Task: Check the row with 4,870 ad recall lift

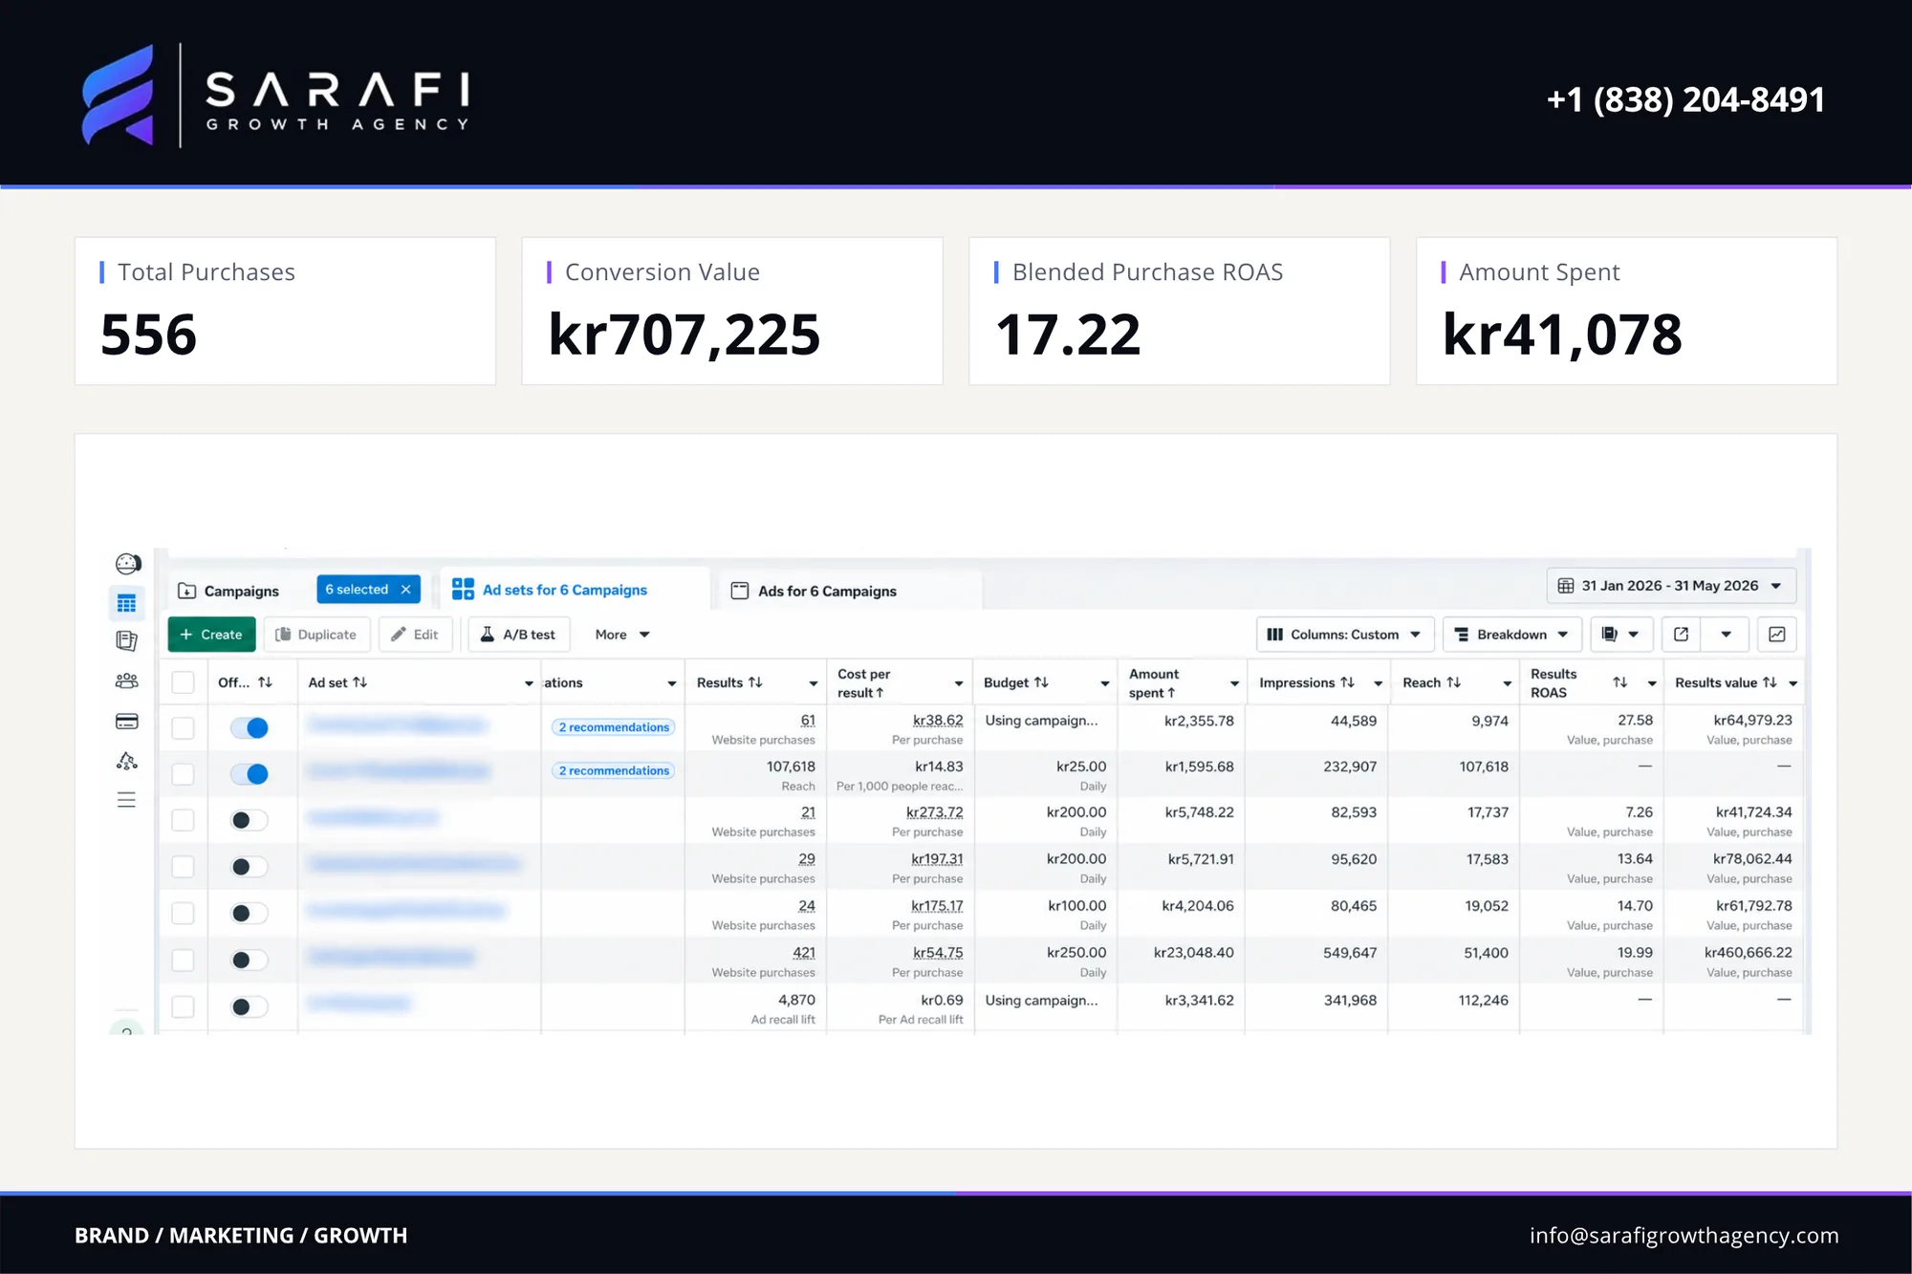Action: pyautogui.click(x=183, y=1006)
